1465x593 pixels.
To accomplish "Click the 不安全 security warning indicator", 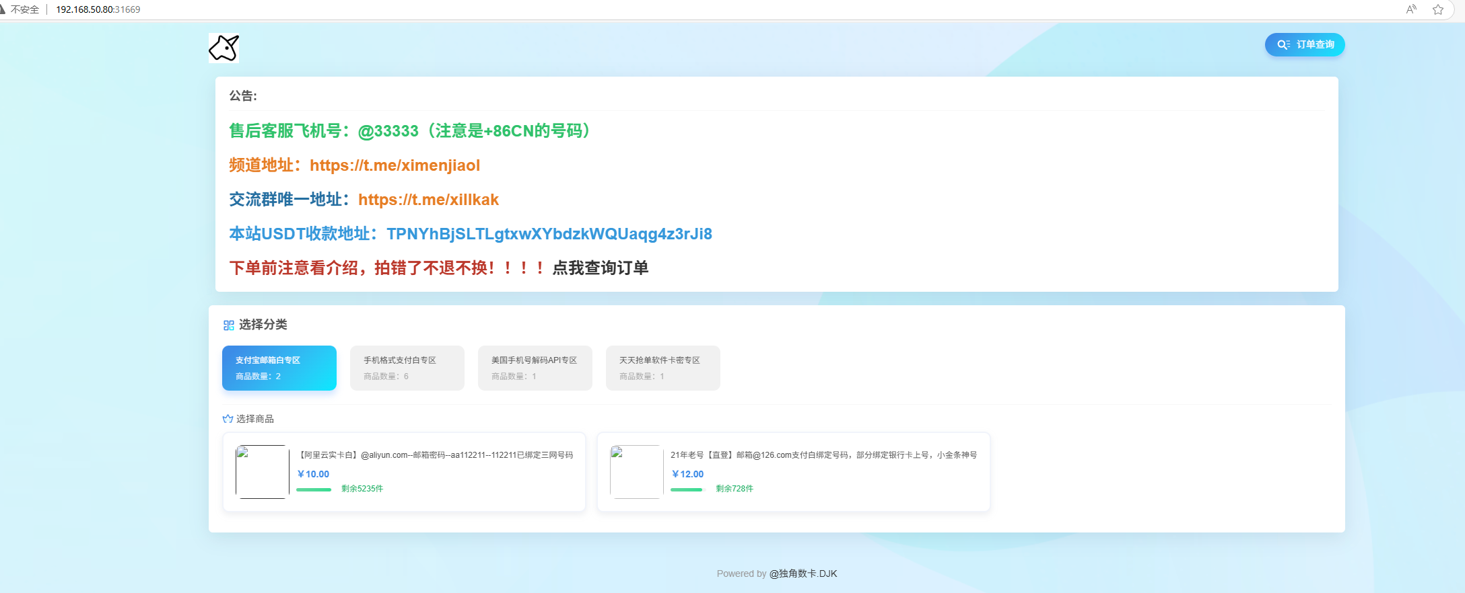I will (x=21, y=9).
